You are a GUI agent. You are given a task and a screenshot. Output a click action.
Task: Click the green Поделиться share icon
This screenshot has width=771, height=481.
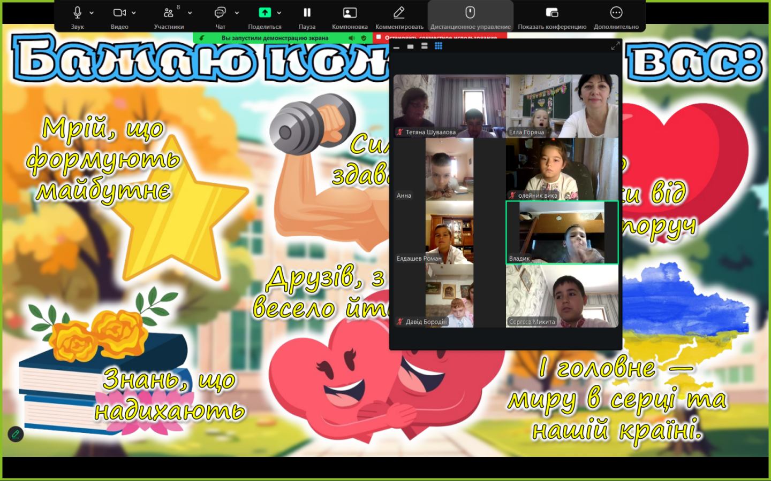(264, 13)
